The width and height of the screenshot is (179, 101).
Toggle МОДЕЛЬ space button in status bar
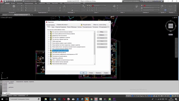click(128, 96)
